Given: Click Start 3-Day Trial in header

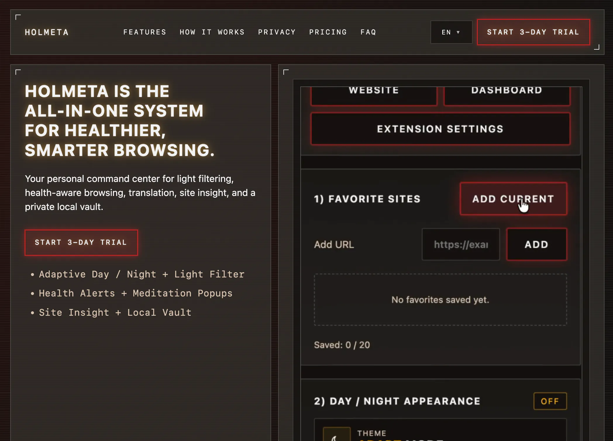Looking at the screenshot, I should (533, 32).
